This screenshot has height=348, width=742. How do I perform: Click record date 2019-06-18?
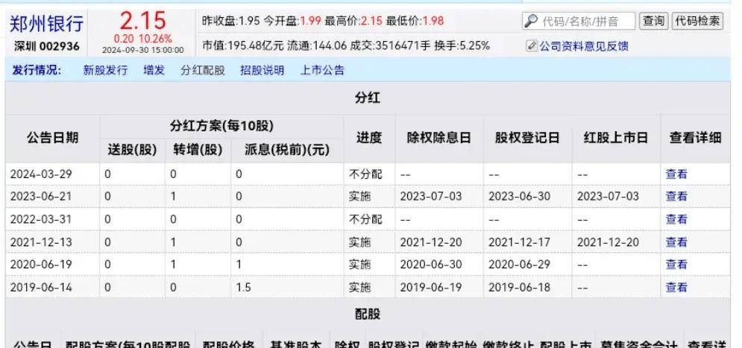(519, 287)
